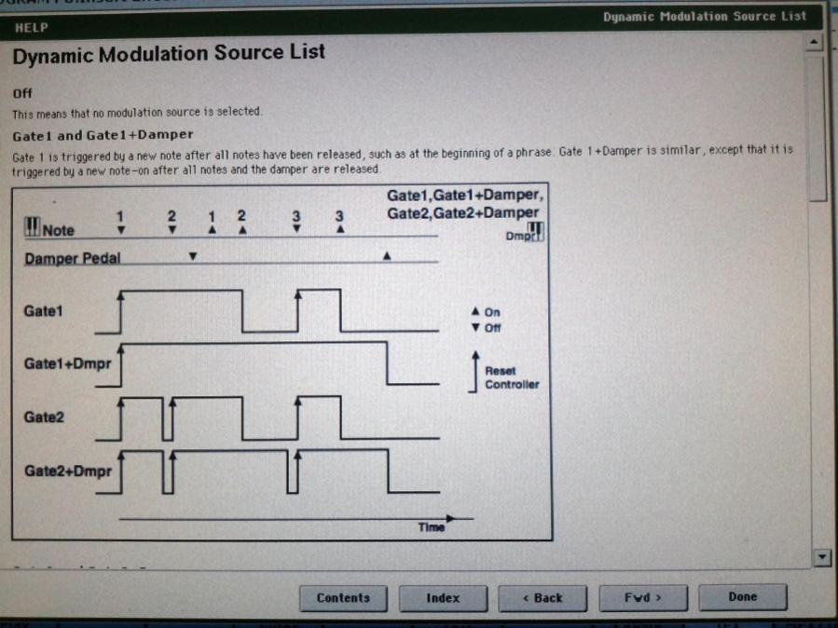The image size is (838, 628).
Task: Click the HELP label in the title bar
Action: pos(32,28)
